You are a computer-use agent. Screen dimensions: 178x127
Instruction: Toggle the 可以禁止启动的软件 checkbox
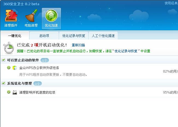(x=3, y=60)
